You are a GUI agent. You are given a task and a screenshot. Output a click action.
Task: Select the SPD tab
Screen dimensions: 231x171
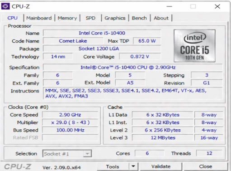[x=90, y=18]
